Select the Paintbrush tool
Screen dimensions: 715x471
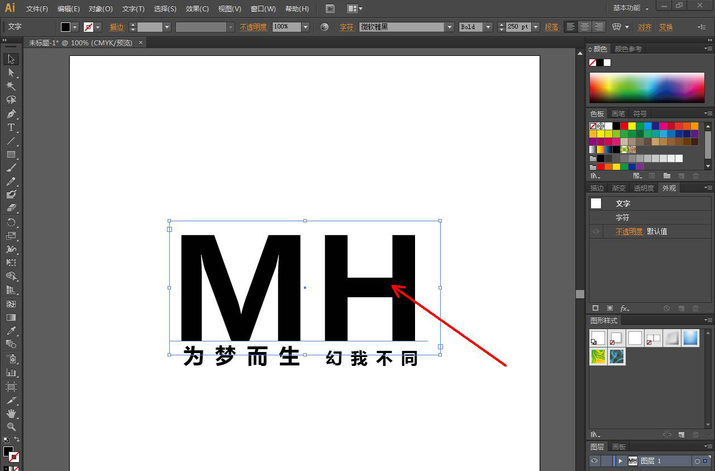point(11,168)
